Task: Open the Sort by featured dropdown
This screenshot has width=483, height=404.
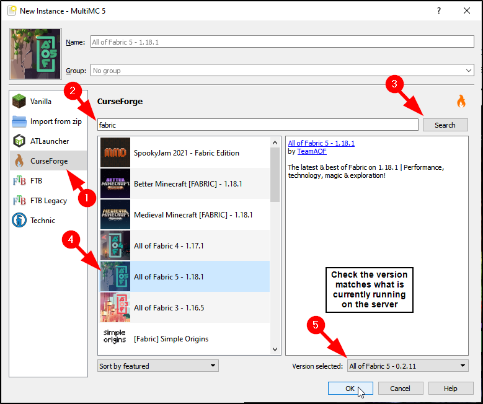Action: click(x=158, y=366)
